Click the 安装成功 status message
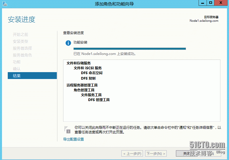 coord(105,54)
